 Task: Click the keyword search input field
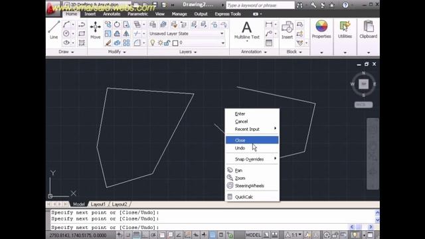point(260,5)
